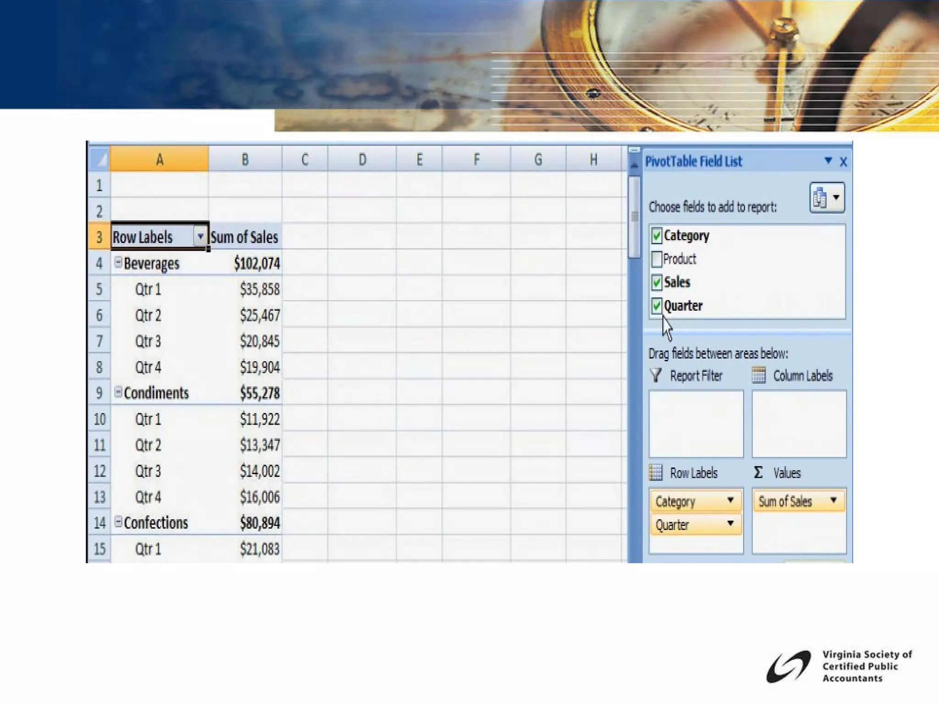Screen dimensions: 939x704
Task: Click the Report Filter funnel icon
Action: (x=656, y=375)
